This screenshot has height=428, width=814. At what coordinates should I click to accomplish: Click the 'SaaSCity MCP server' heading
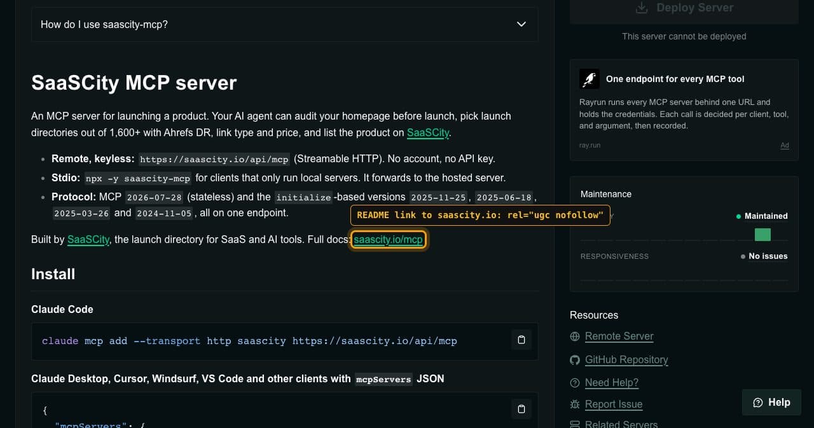pyautogui.click(x=134, y=83)
